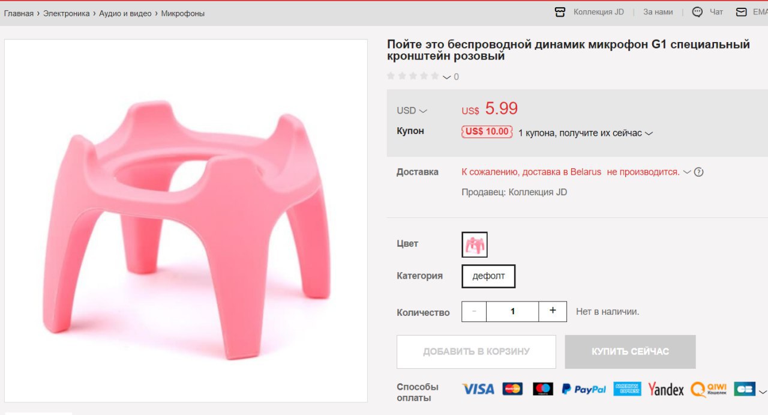Click the email envelope icon
The image size is (768, 415).
(x=742, y=12)
